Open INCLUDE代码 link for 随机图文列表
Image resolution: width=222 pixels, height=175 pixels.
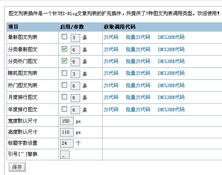[171, 73]
